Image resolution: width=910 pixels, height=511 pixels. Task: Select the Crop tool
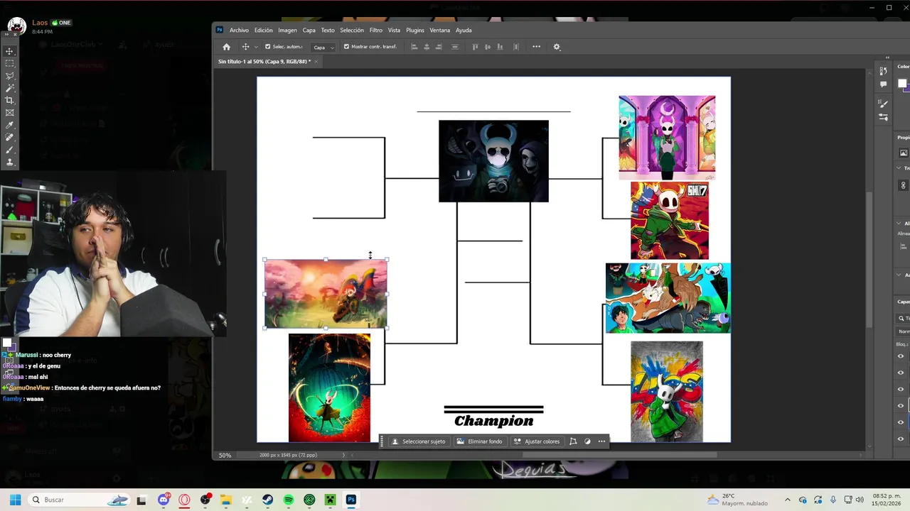click(9, 100)
